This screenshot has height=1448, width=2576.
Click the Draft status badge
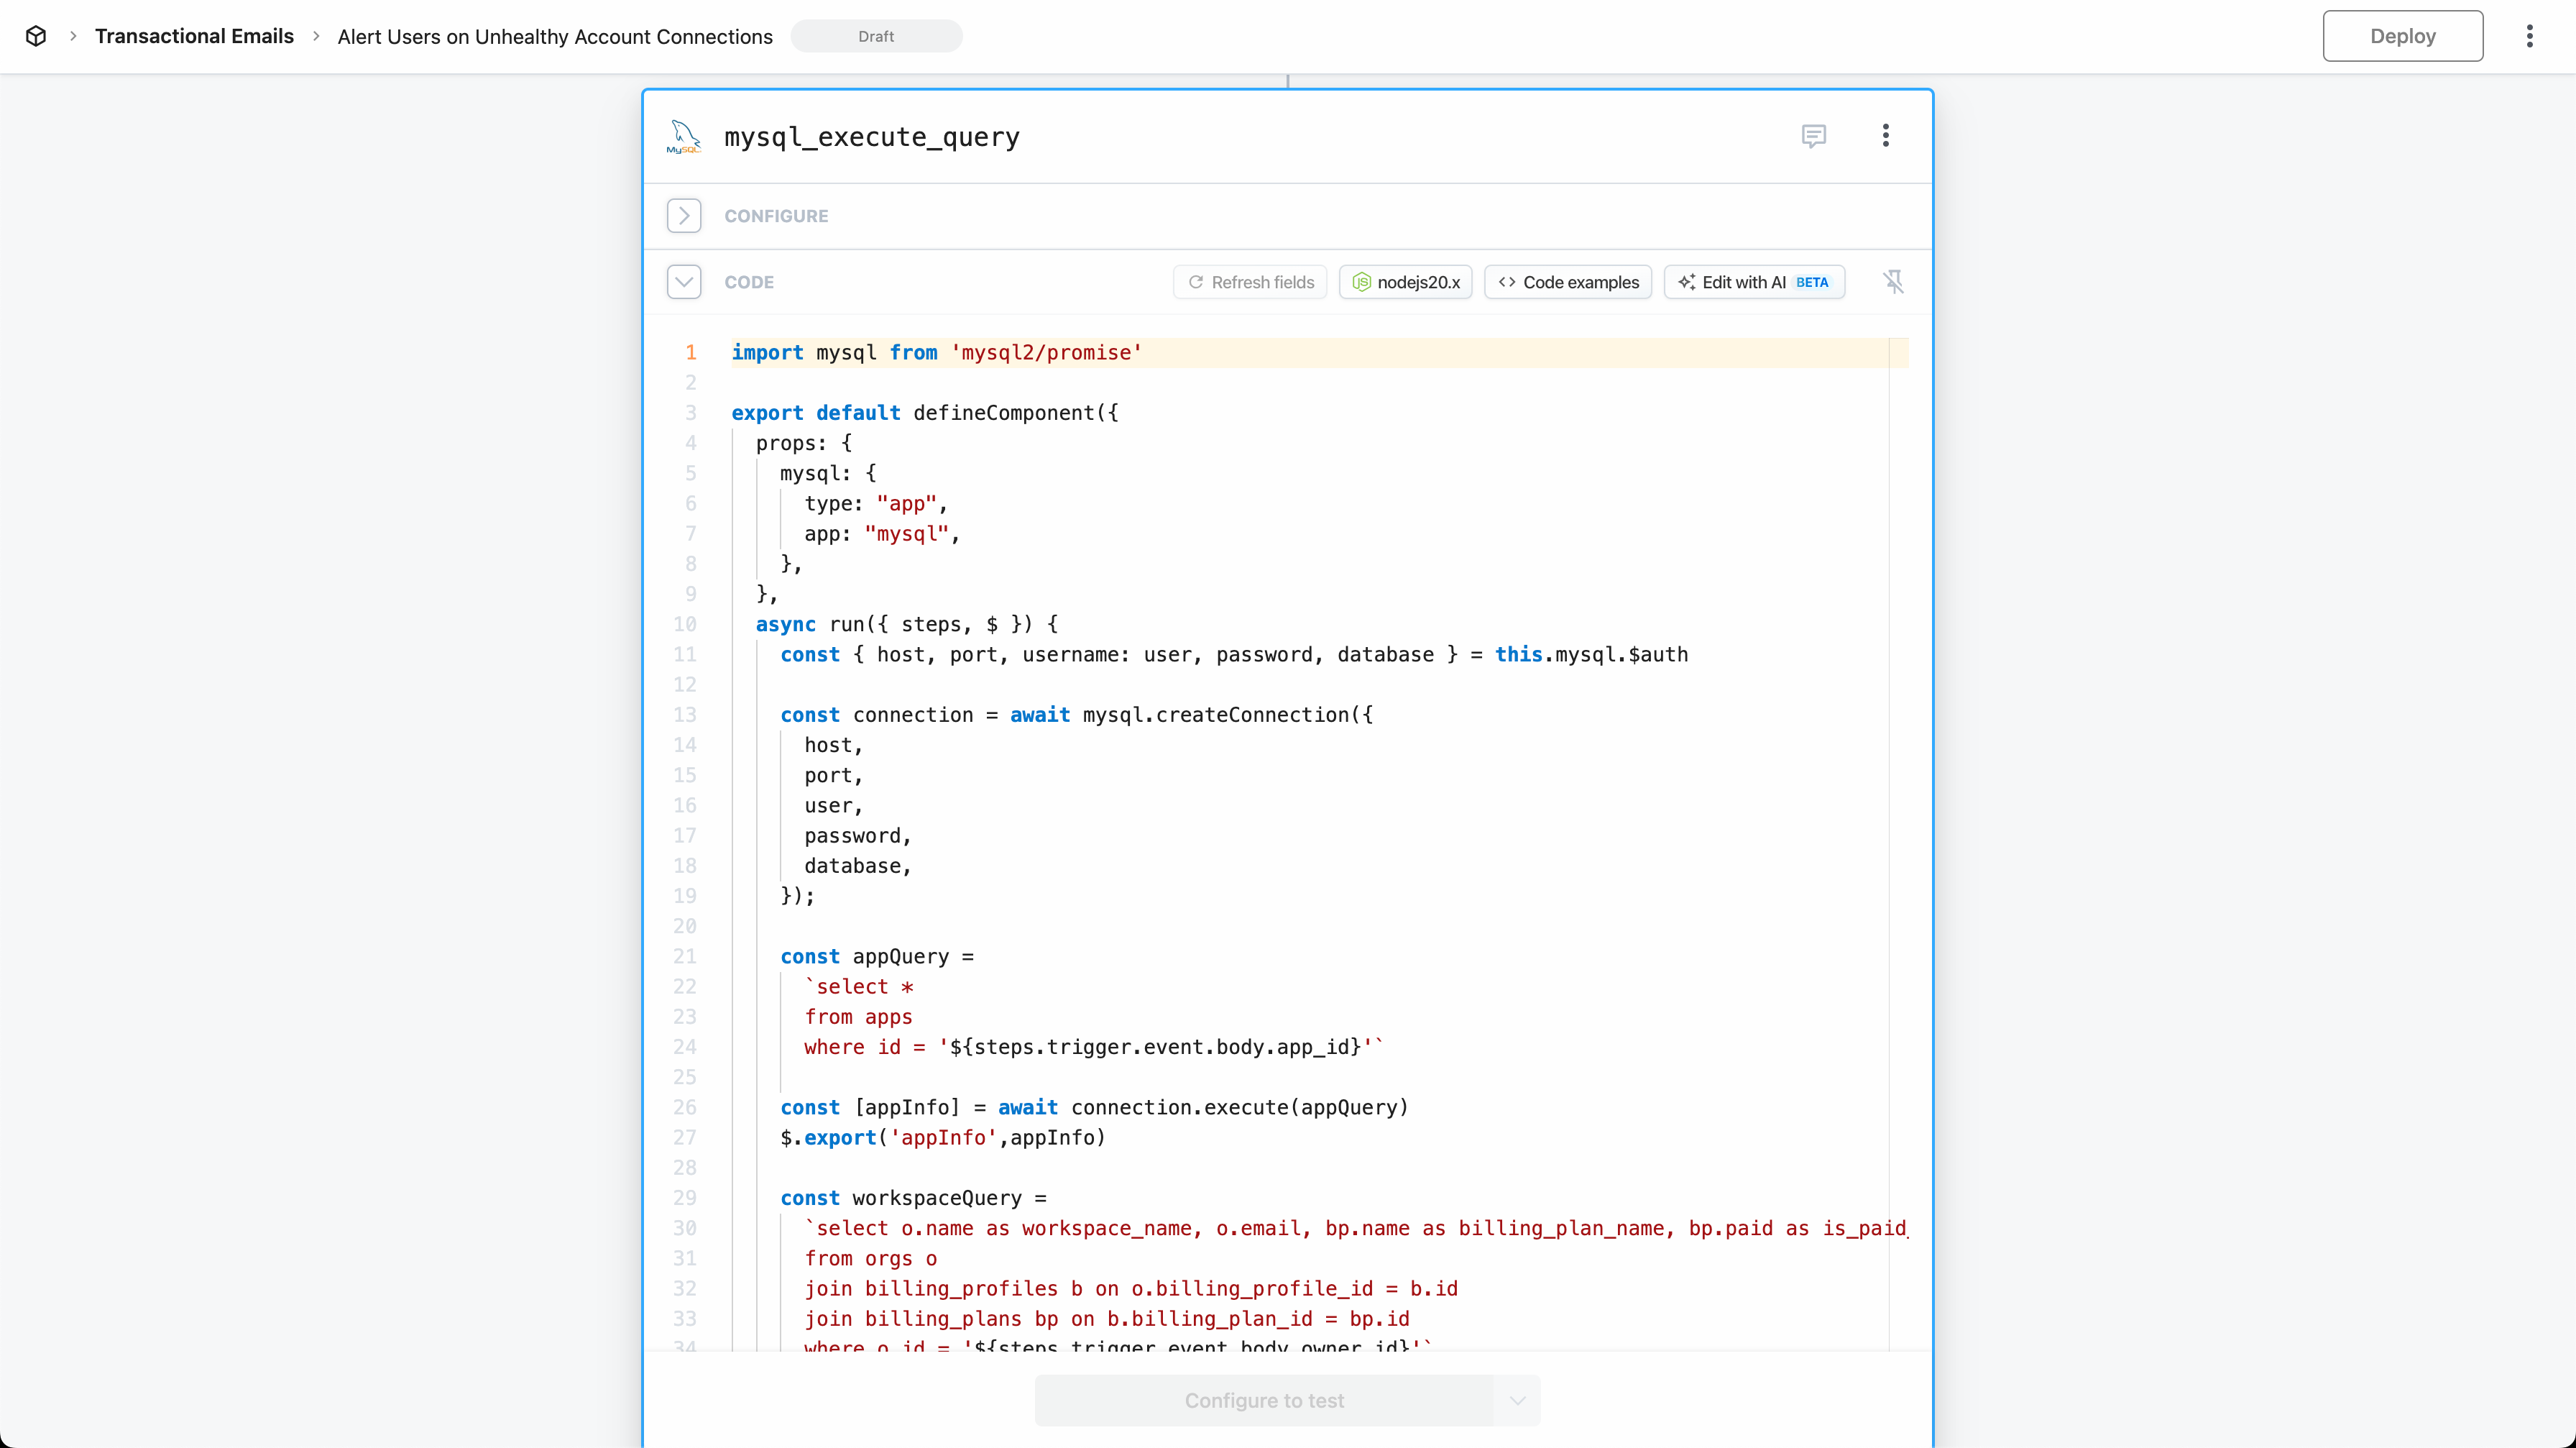[x=876, y=36]
